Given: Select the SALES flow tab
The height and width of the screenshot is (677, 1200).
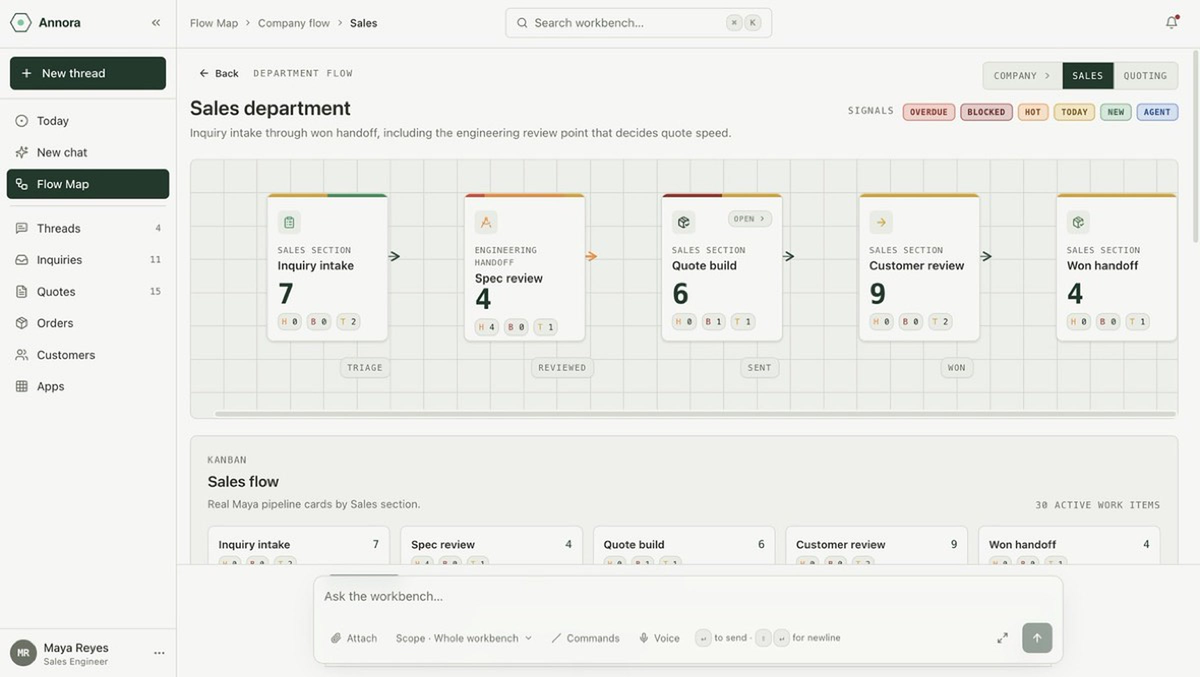Looking at the screenshot, I should (1087, 75).
